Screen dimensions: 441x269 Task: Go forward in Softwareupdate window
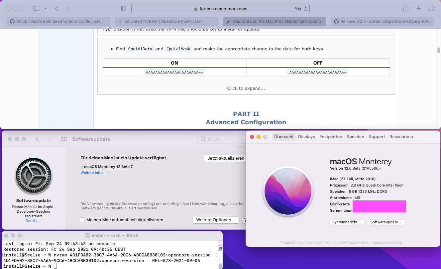(50, 139)
